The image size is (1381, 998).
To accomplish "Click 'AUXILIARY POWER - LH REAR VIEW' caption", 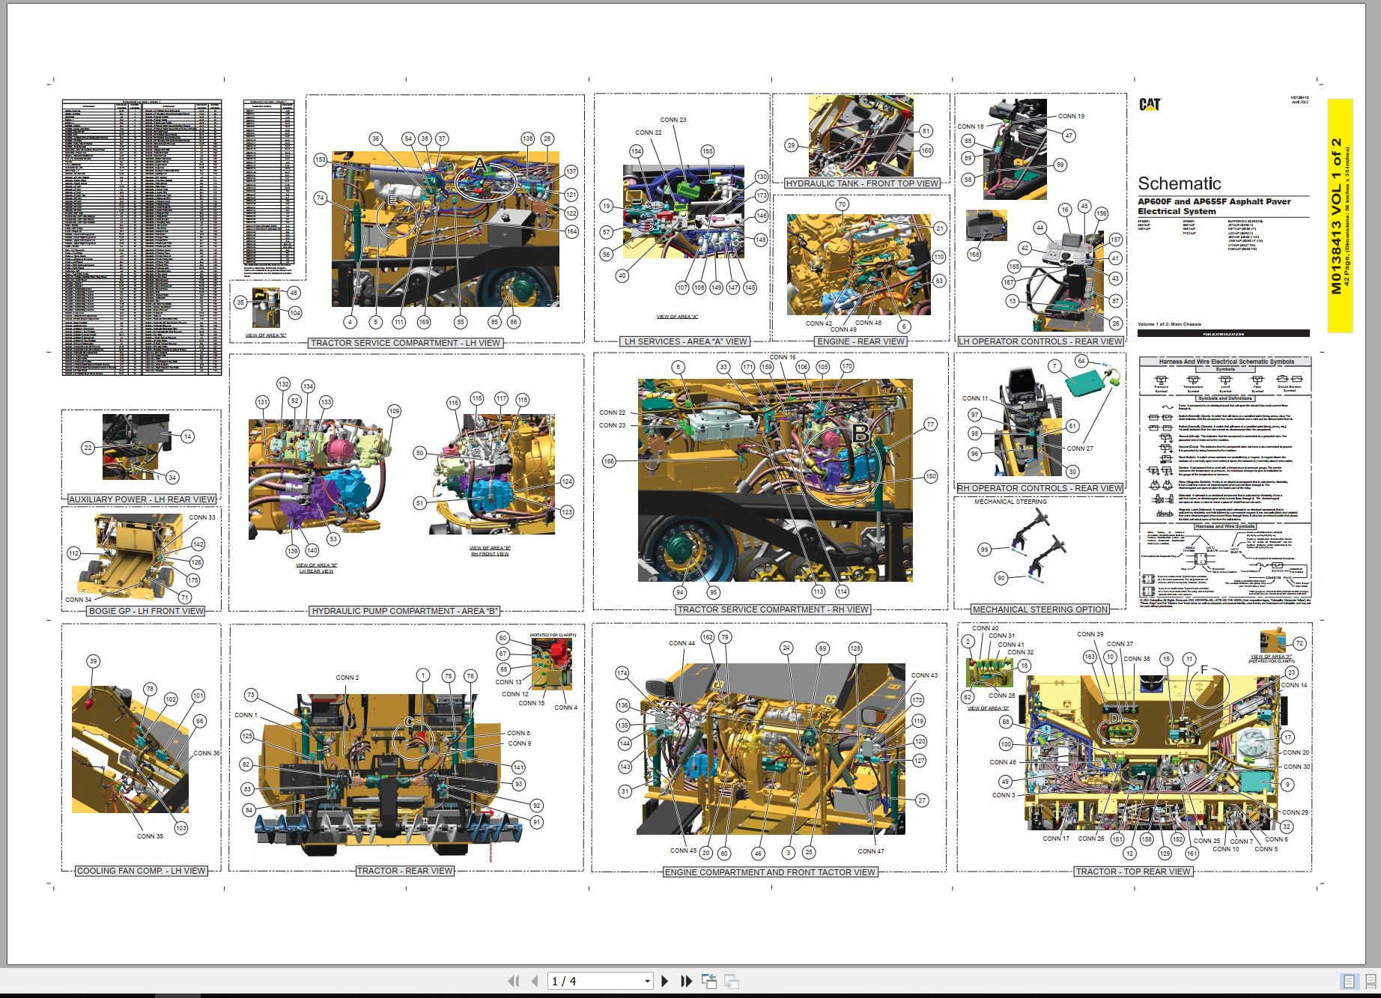I will [142, 499].
